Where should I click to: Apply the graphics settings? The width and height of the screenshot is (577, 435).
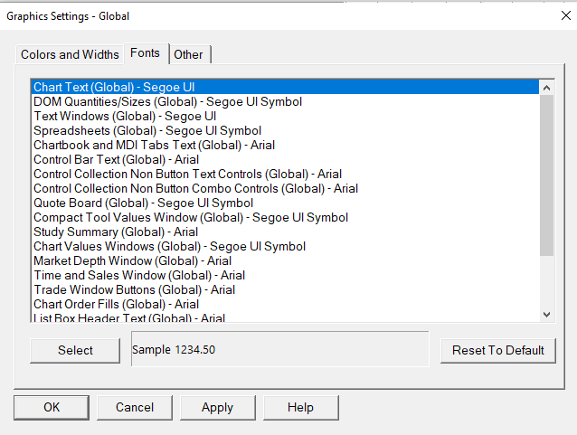click(217, 407)
